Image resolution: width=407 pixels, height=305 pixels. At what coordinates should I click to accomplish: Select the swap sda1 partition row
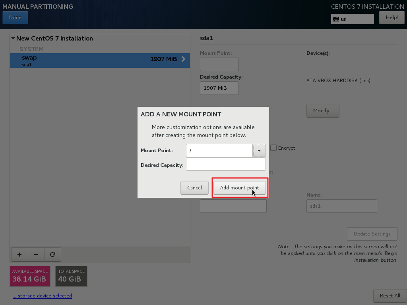pyautogui.click(x=100, y=61)
